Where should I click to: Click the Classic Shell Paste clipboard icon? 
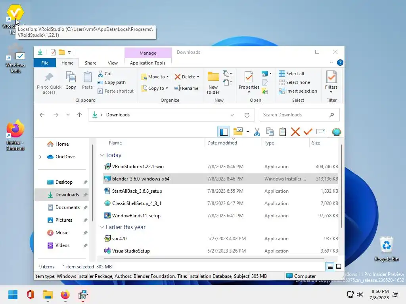[x=282, y=132]
